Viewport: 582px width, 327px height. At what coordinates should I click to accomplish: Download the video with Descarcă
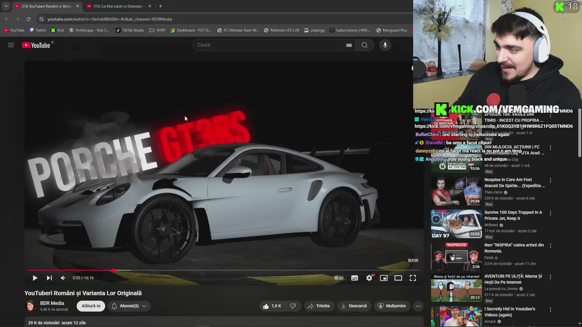(x=354, y=306)
